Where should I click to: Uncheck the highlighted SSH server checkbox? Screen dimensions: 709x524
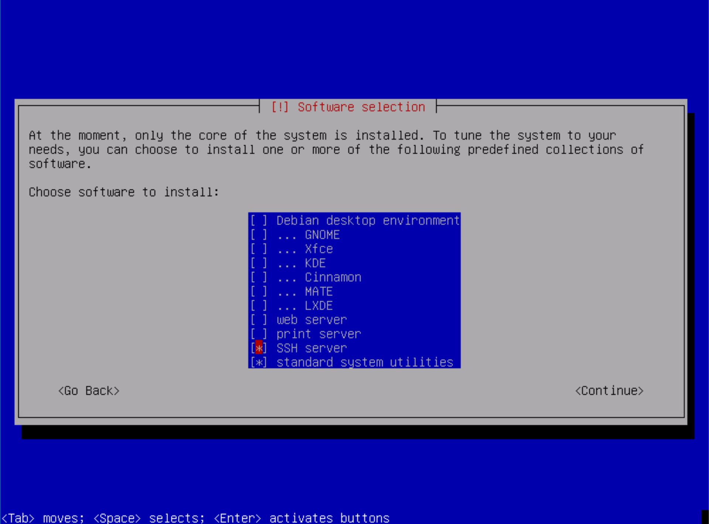258,348
